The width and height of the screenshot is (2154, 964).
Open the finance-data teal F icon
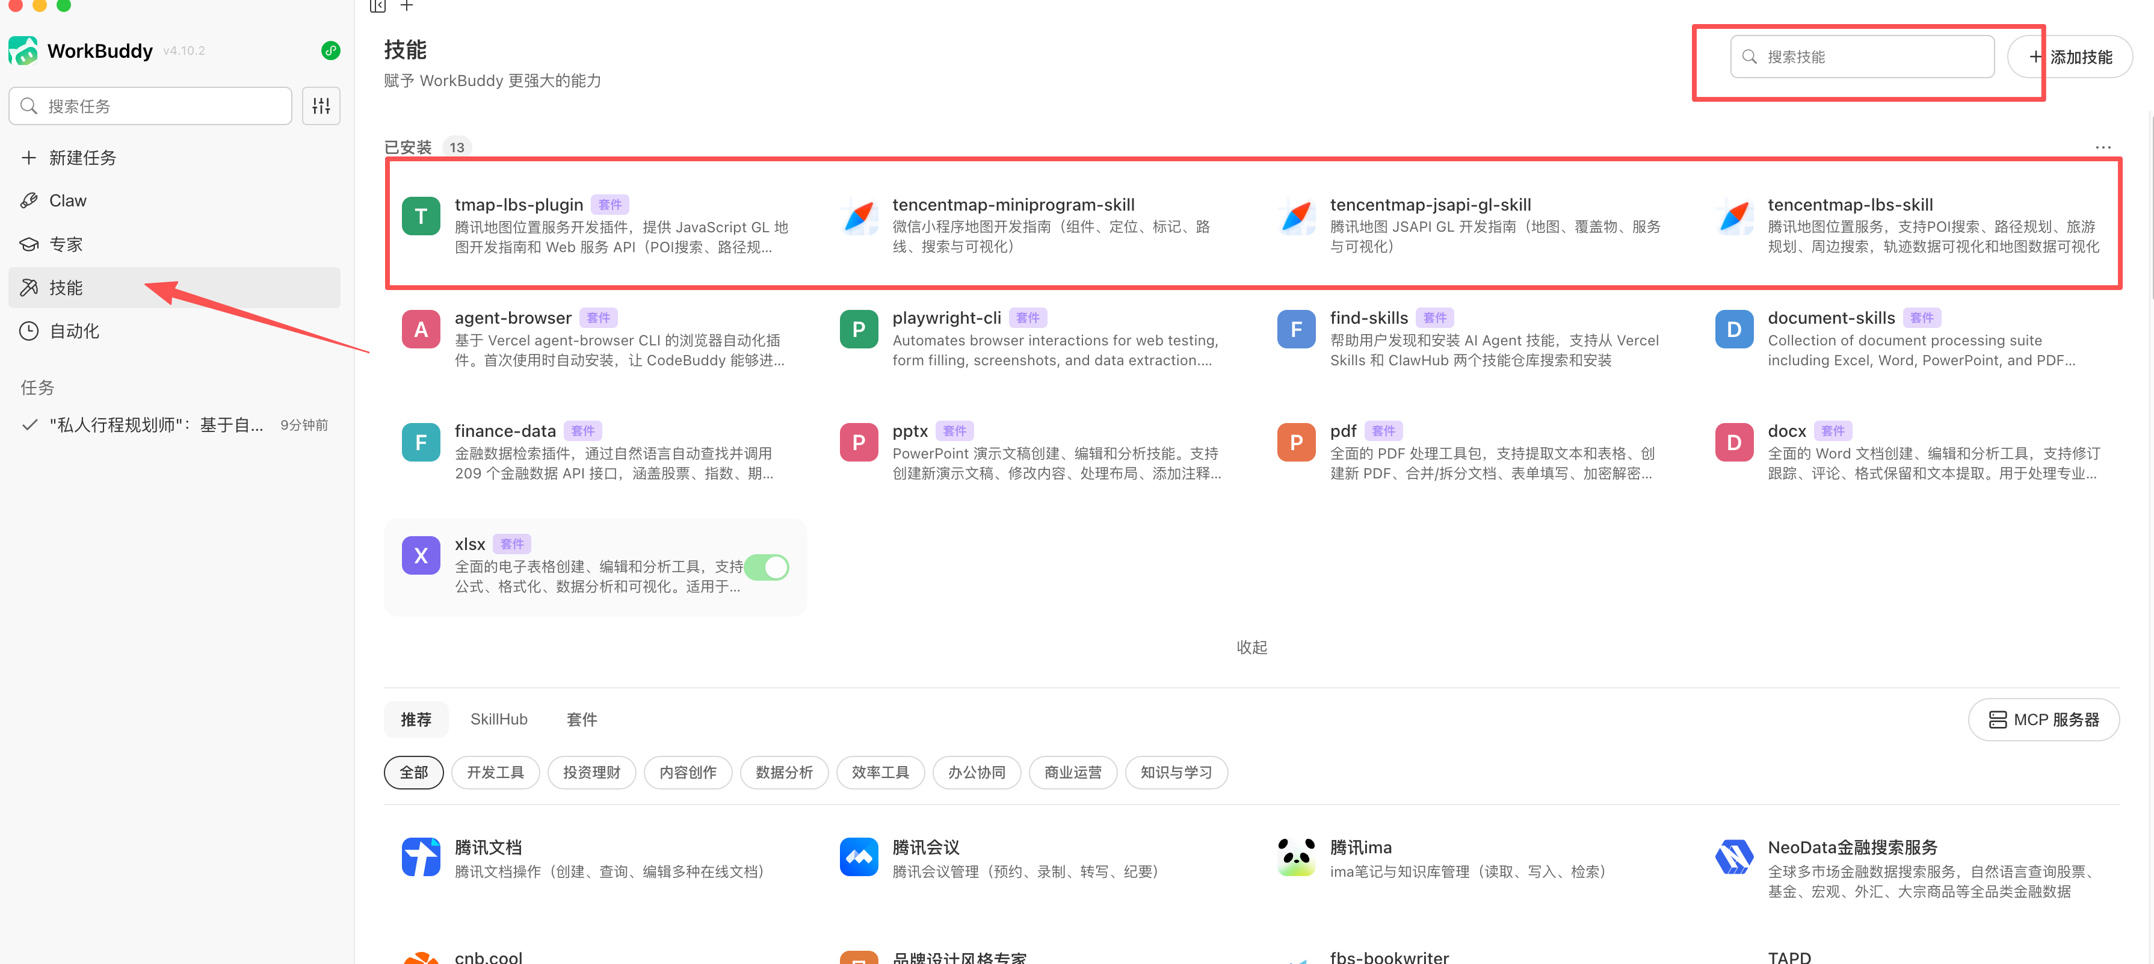(421, 442)
